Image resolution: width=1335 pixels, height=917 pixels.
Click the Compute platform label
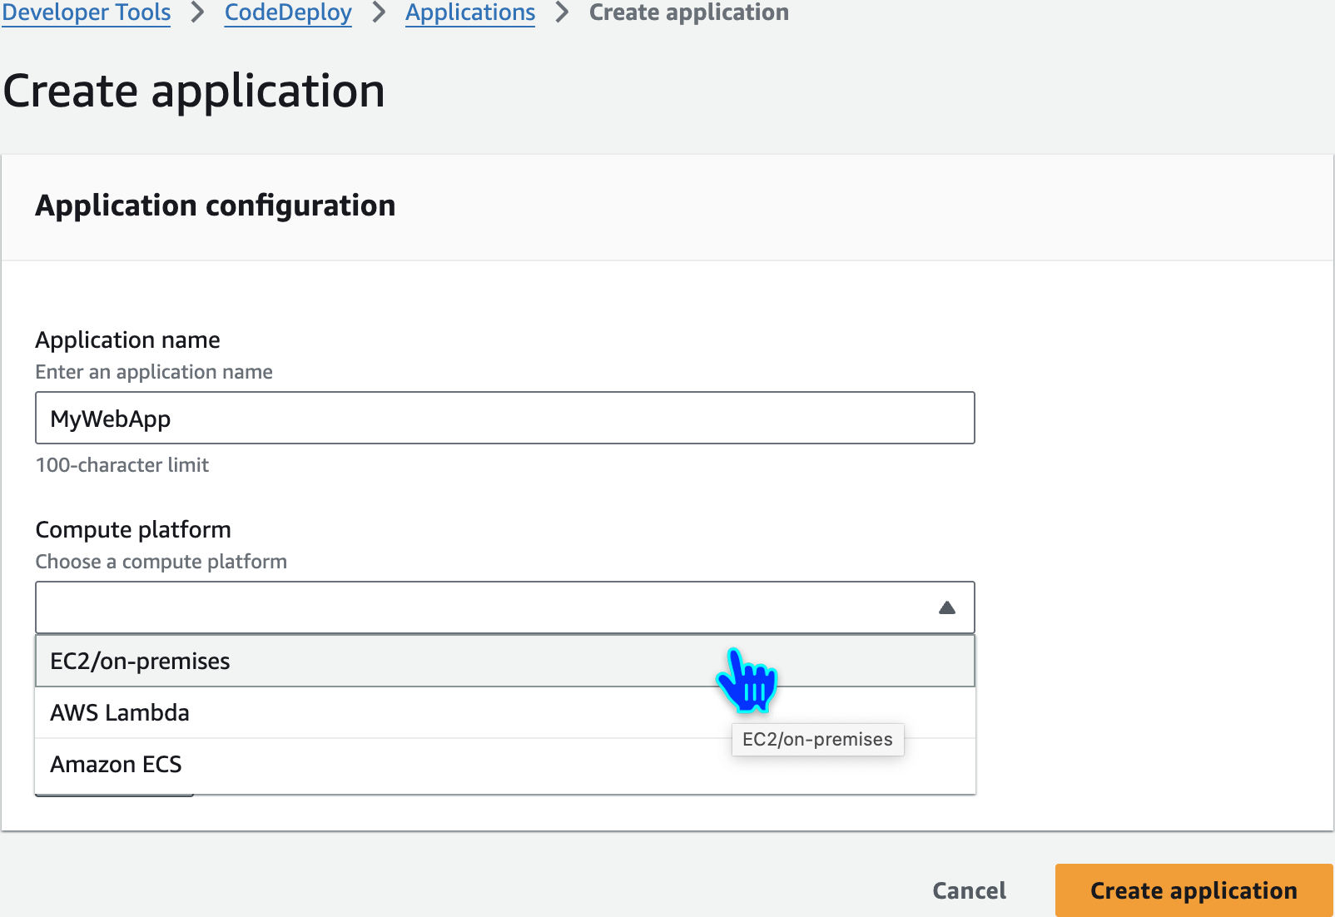[133, 529]
